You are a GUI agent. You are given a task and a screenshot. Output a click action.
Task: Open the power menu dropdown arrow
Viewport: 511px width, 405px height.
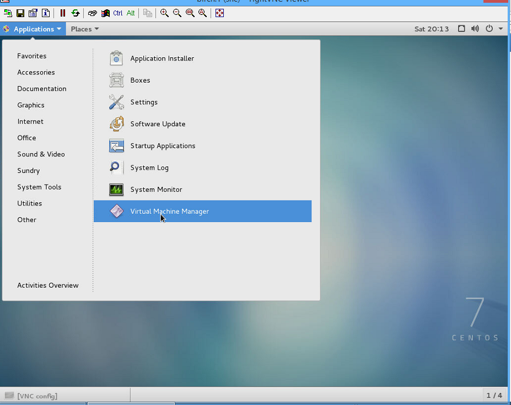pyautogui.click(x=501, y=29)
